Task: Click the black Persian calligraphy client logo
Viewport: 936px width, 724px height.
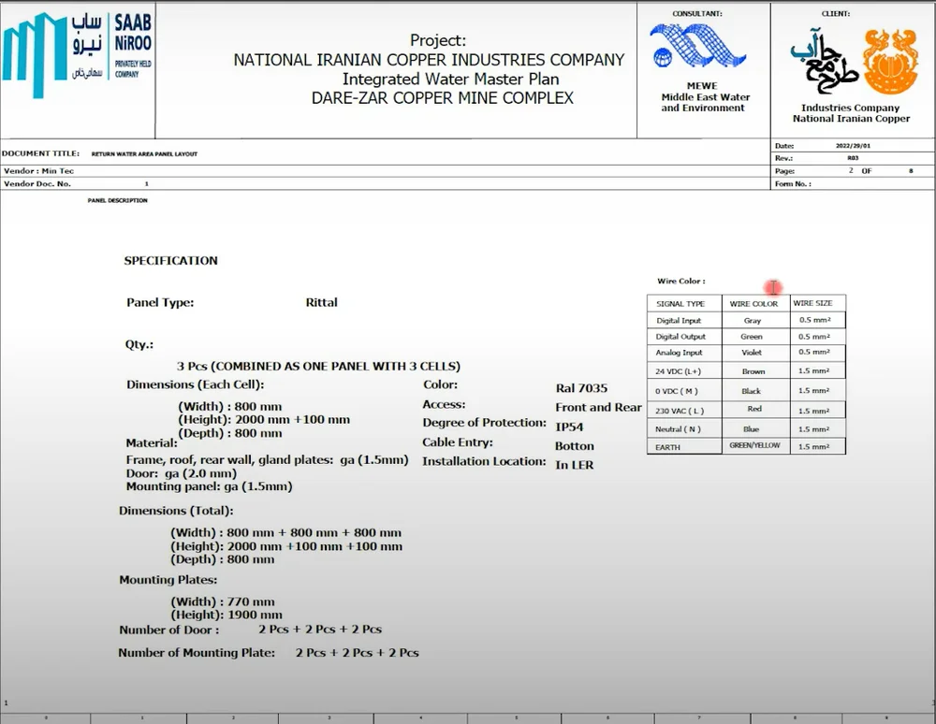Action: [825, 62]
